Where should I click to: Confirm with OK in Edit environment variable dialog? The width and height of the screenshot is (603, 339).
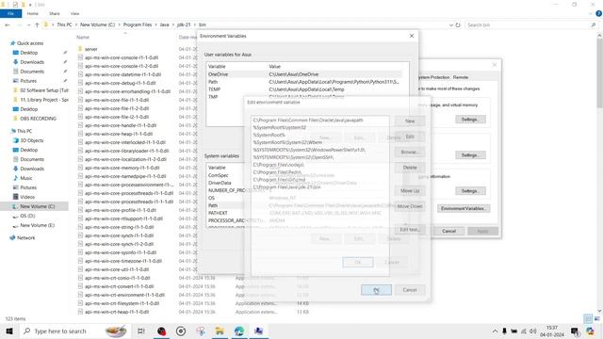[x=376, y=290]
